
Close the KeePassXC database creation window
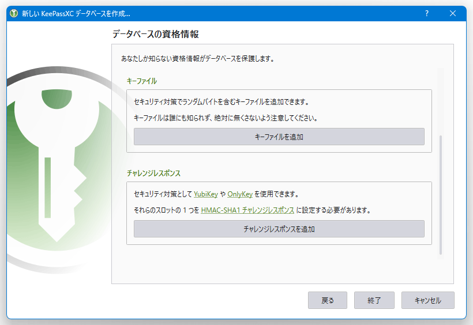pos(453,13)
